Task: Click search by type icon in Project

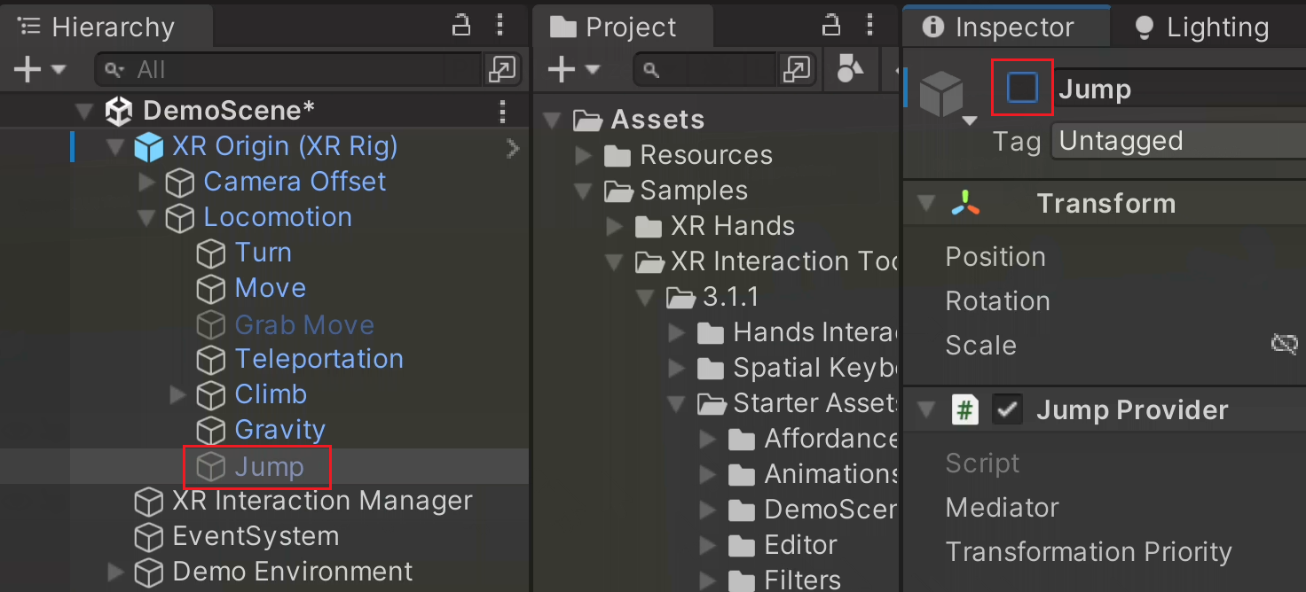Action: tap(850, 69)
